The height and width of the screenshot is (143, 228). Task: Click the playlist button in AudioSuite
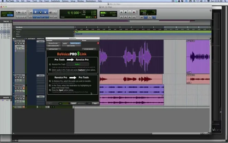[65, 43]
